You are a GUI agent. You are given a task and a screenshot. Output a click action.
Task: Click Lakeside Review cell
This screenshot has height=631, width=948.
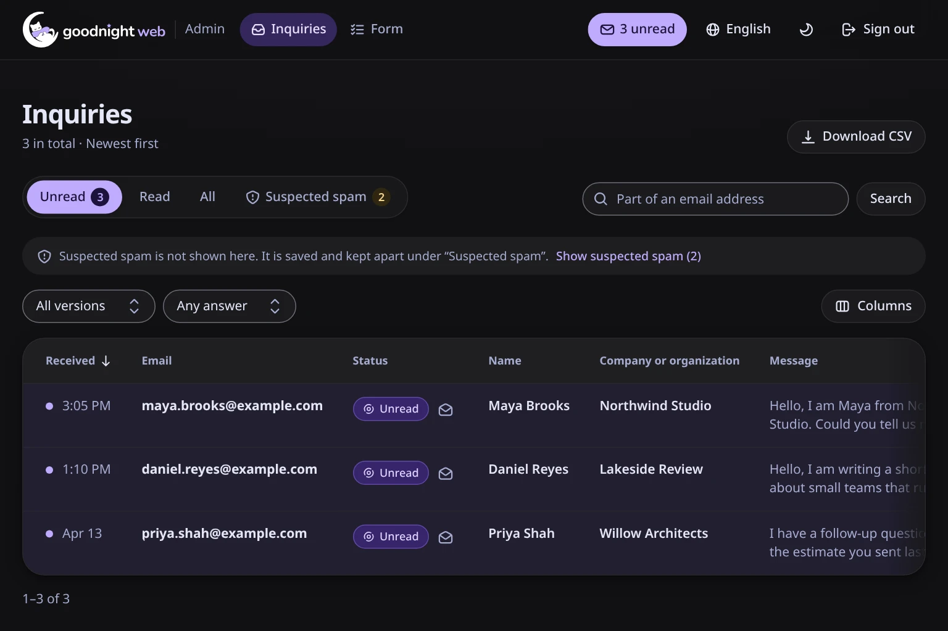coord(651,469)
